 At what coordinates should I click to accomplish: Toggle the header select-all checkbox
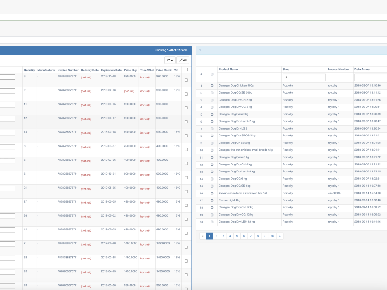tap(187, 70)
